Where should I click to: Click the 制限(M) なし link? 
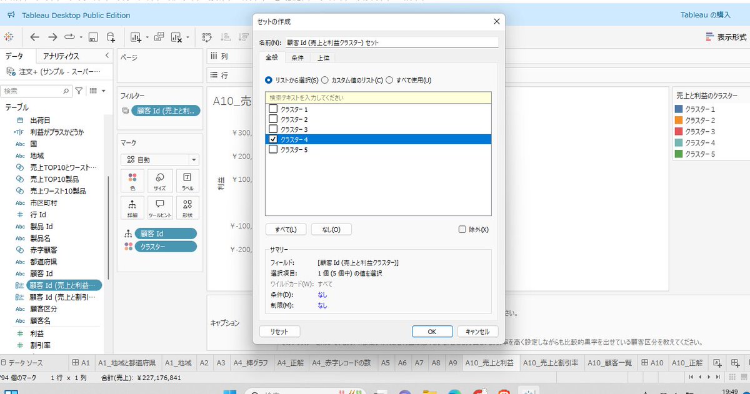click(322, 305)
